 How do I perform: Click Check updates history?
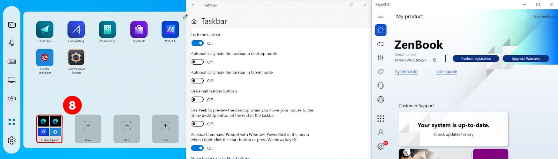pos(453,134)
